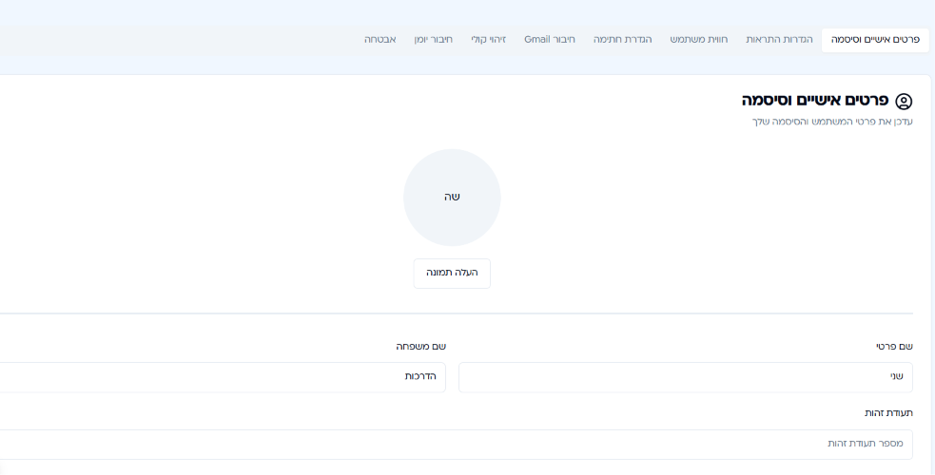This screenshot has width=935, height=475.
Task: Focus the שם פרטי input field
Action: 685,377
